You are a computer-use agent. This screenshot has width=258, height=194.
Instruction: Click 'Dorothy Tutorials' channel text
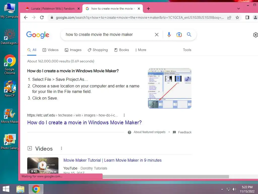(94, 168)
